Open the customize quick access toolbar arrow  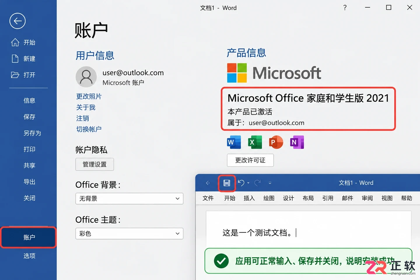pos(270,183)
